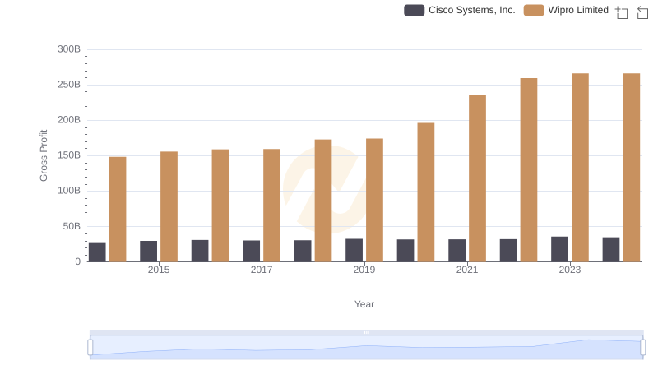
Task: Click the Cisco bar for 2019
Action: click(354, 250)
